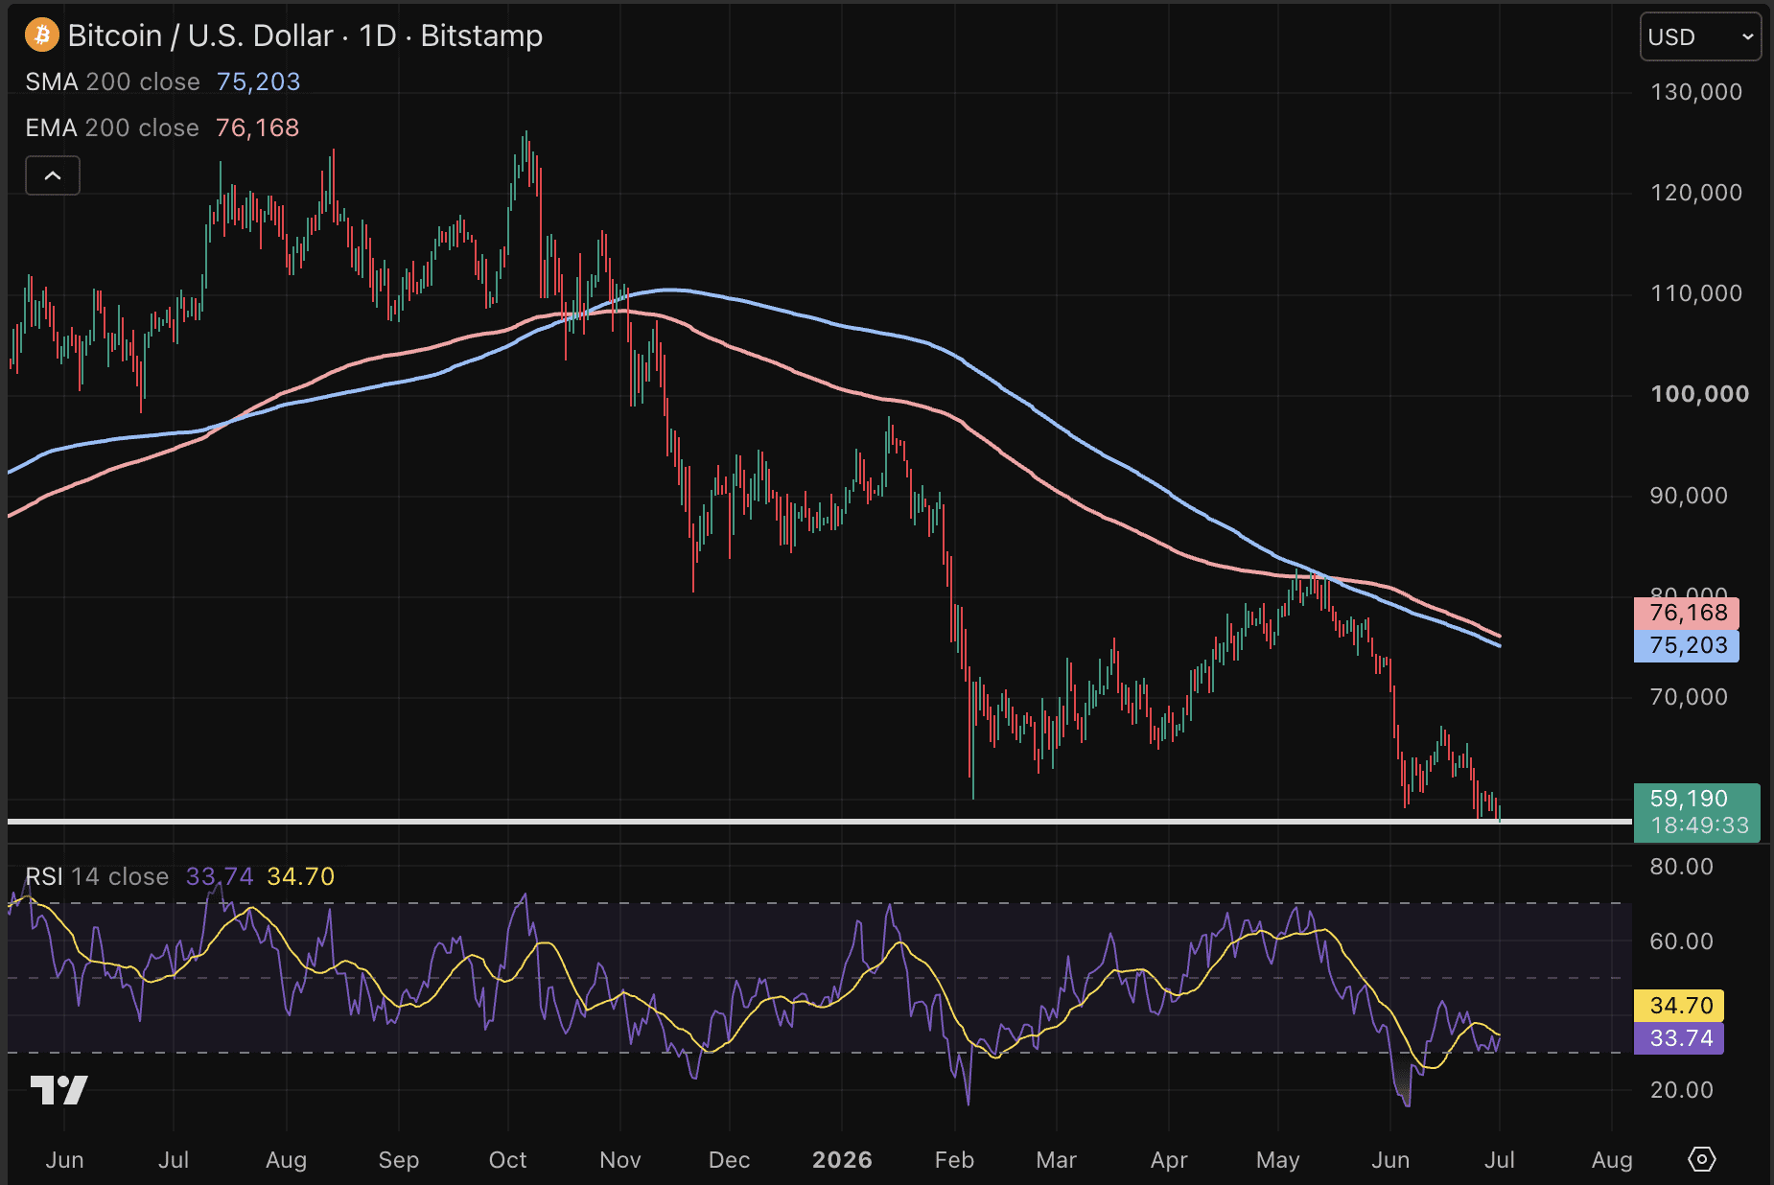Click the 20.00 RSI axis label
Image resolution: width=1774 pixels, height=1185 pixels.
(1681, 1090)
